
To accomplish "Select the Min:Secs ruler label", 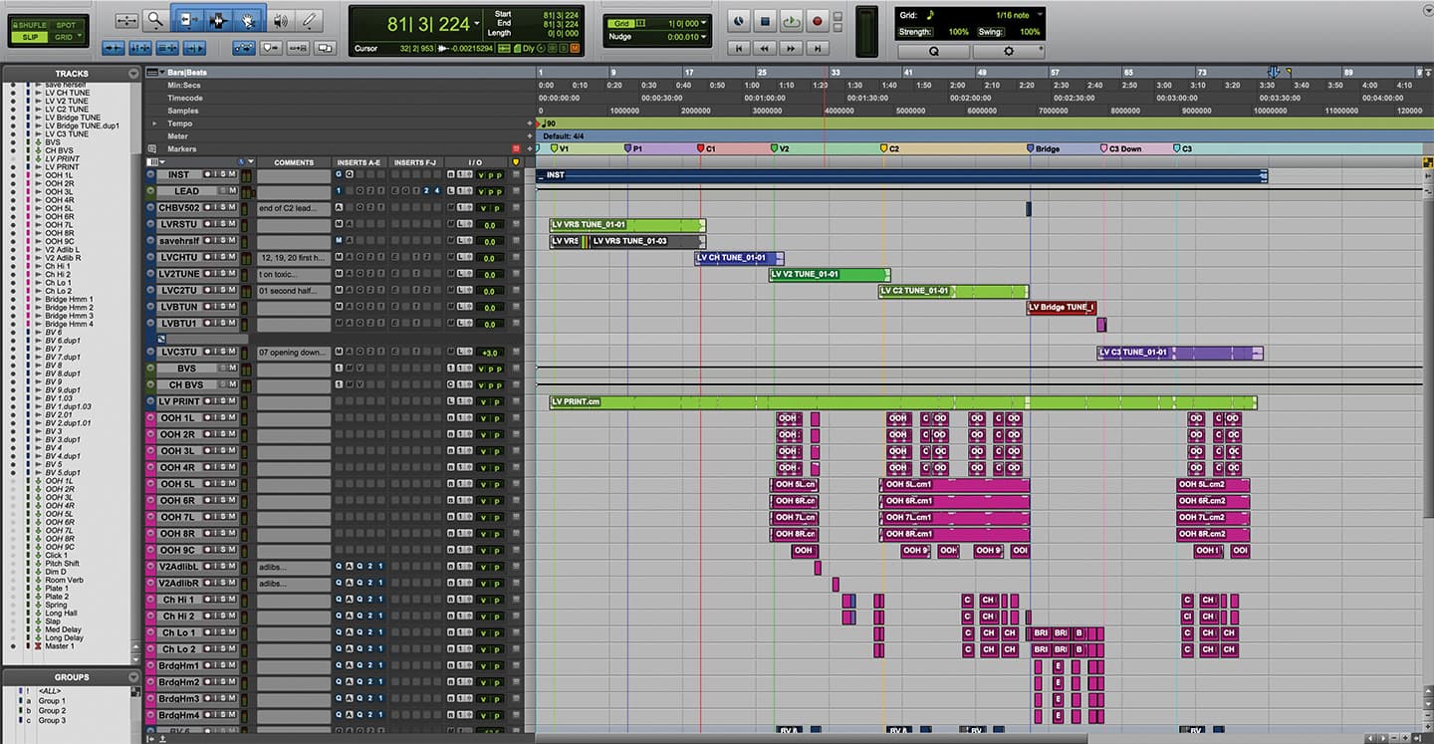I will click(x=184, y=86).
